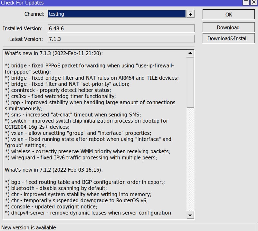
Task: Click the Download button
Action: click(229, 27)
